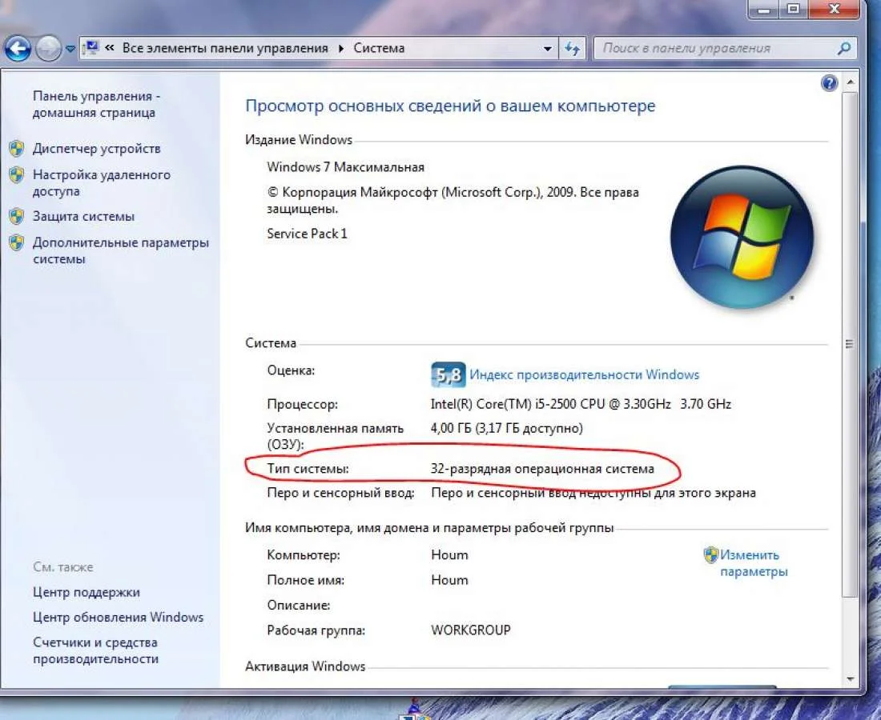
Task: Click 'Перо и сенсорный ввод недоступны' value
Action: click(593, 494)
